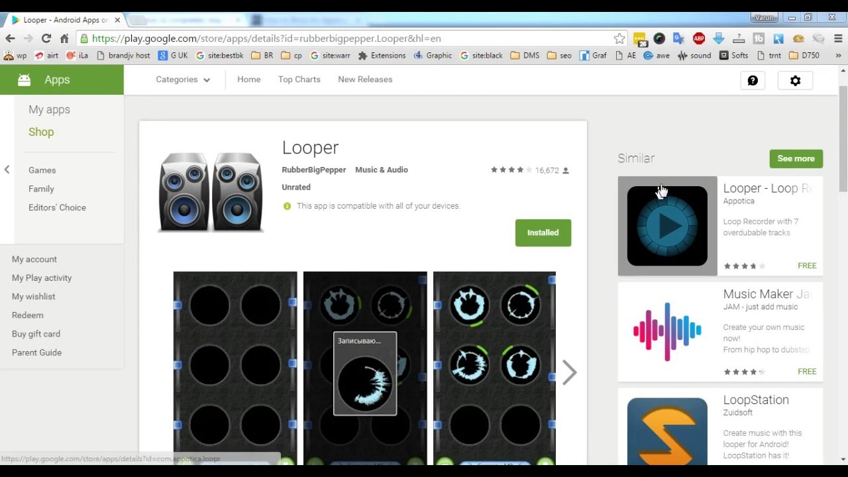Image resolution: width=848 pixels, height=477 pixels.
Task: Open the recording dialog screenshot thumbnail
Action: tap(365, 368)
